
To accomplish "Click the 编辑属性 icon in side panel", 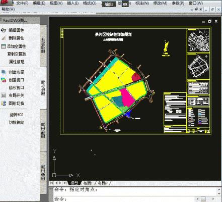I will tap(4, 30).
